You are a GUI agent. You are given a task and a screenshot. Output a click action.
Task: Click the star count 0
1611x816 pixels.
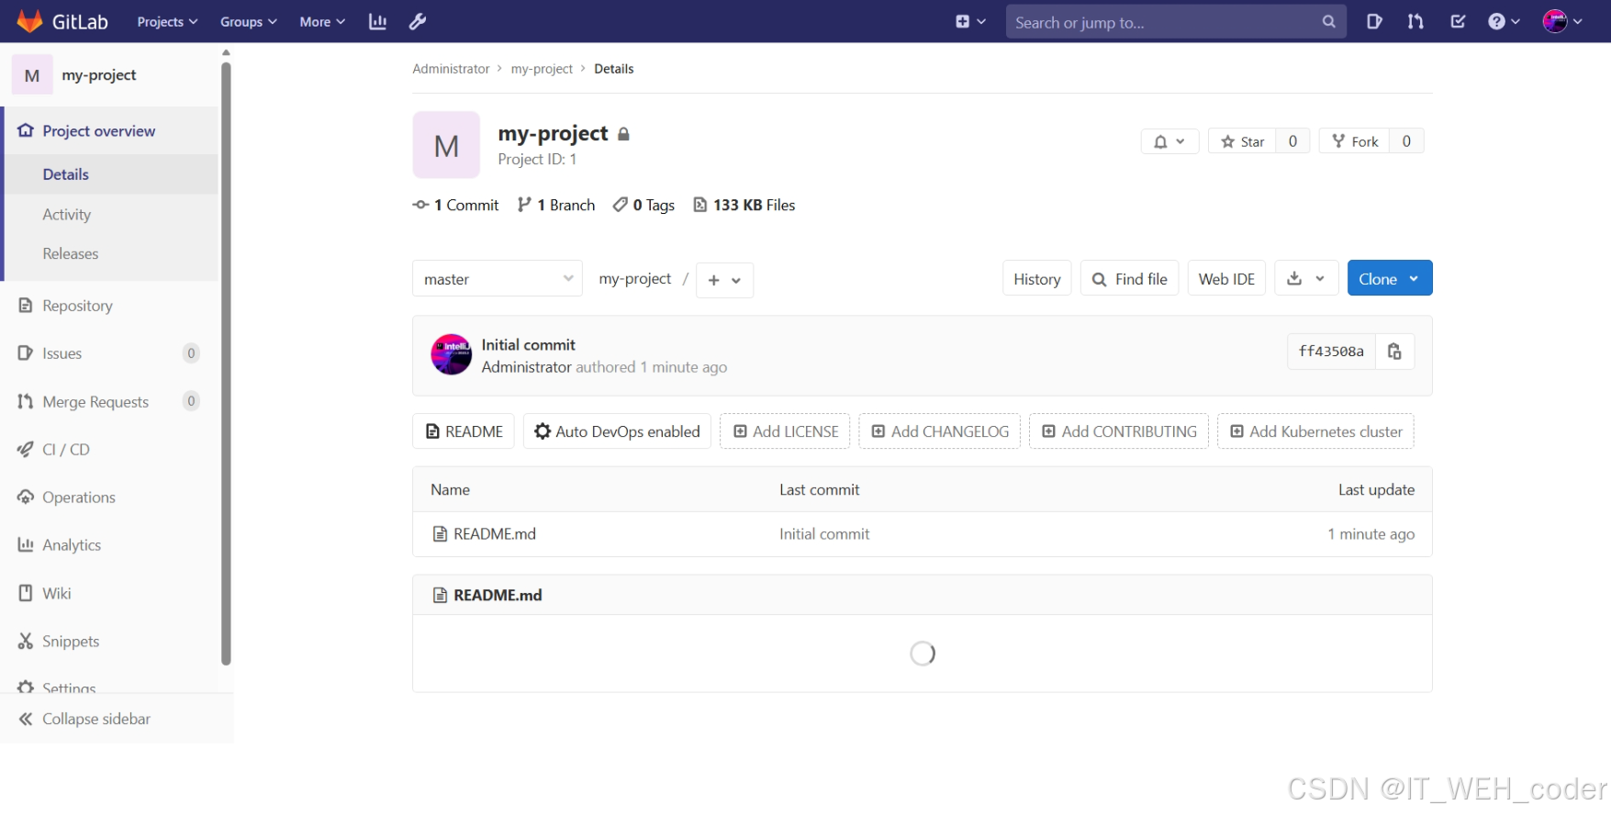coord(1292,141)
